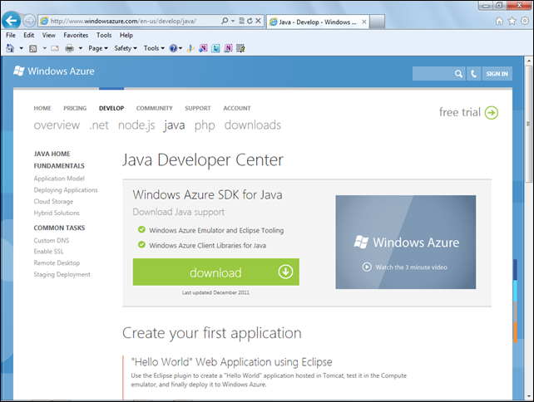Open the File menu

tap(11, 35)
